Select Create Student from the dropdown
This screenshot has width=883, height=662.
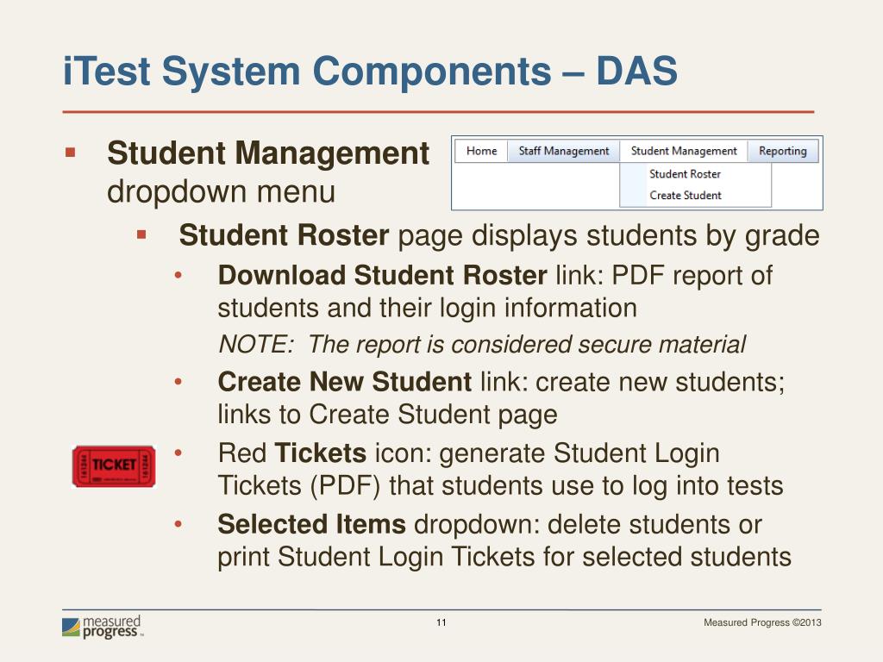[686, 196]
